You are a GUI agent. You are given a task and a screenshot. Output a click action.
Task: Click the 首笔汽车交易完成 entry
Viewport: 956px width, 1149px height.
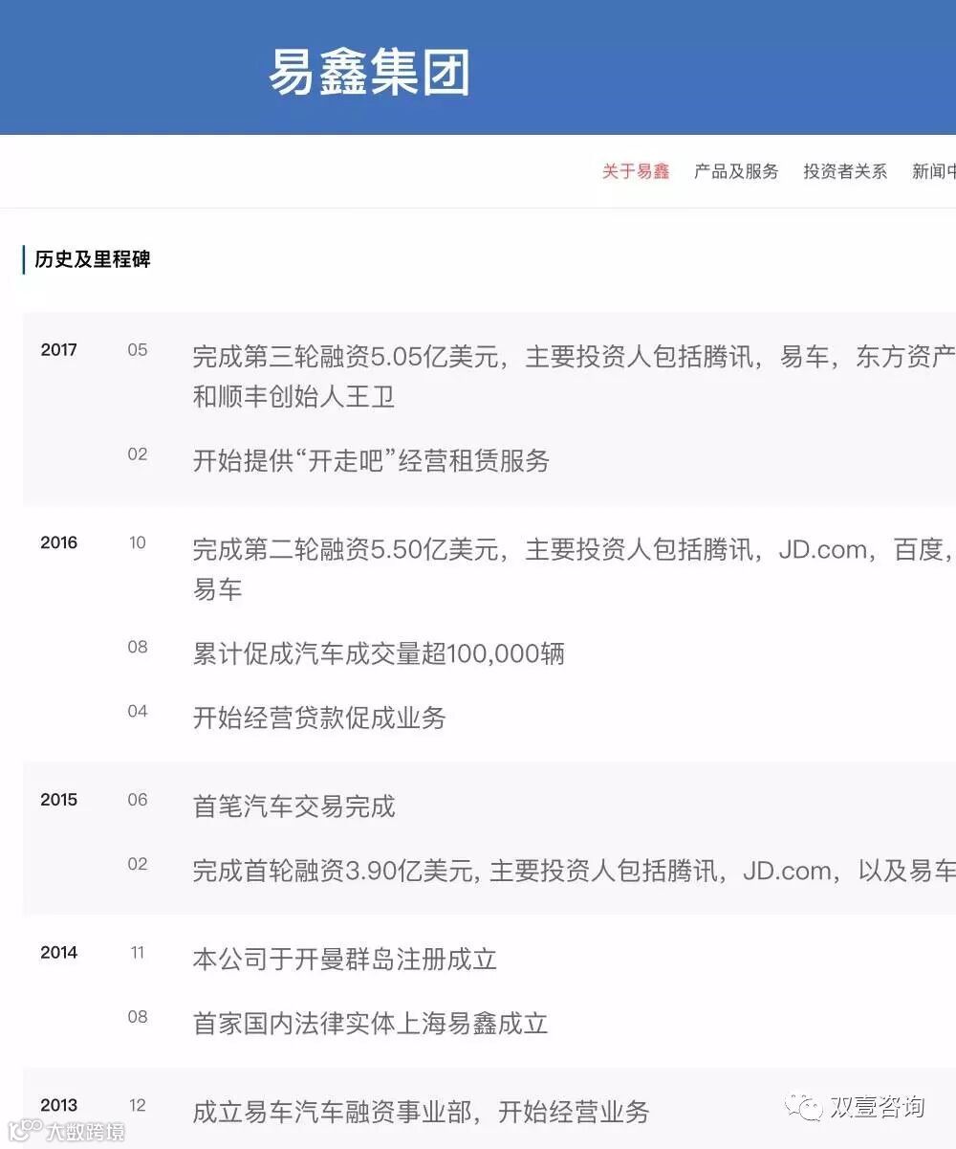293,807
